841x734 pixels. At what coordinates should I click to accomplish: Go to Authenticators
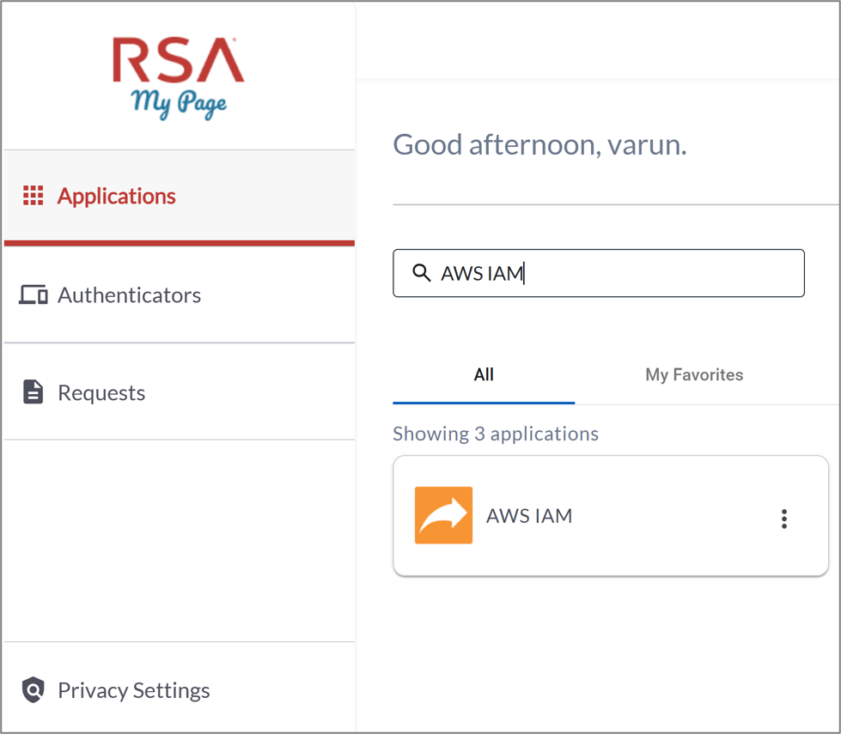coord(180,294)
